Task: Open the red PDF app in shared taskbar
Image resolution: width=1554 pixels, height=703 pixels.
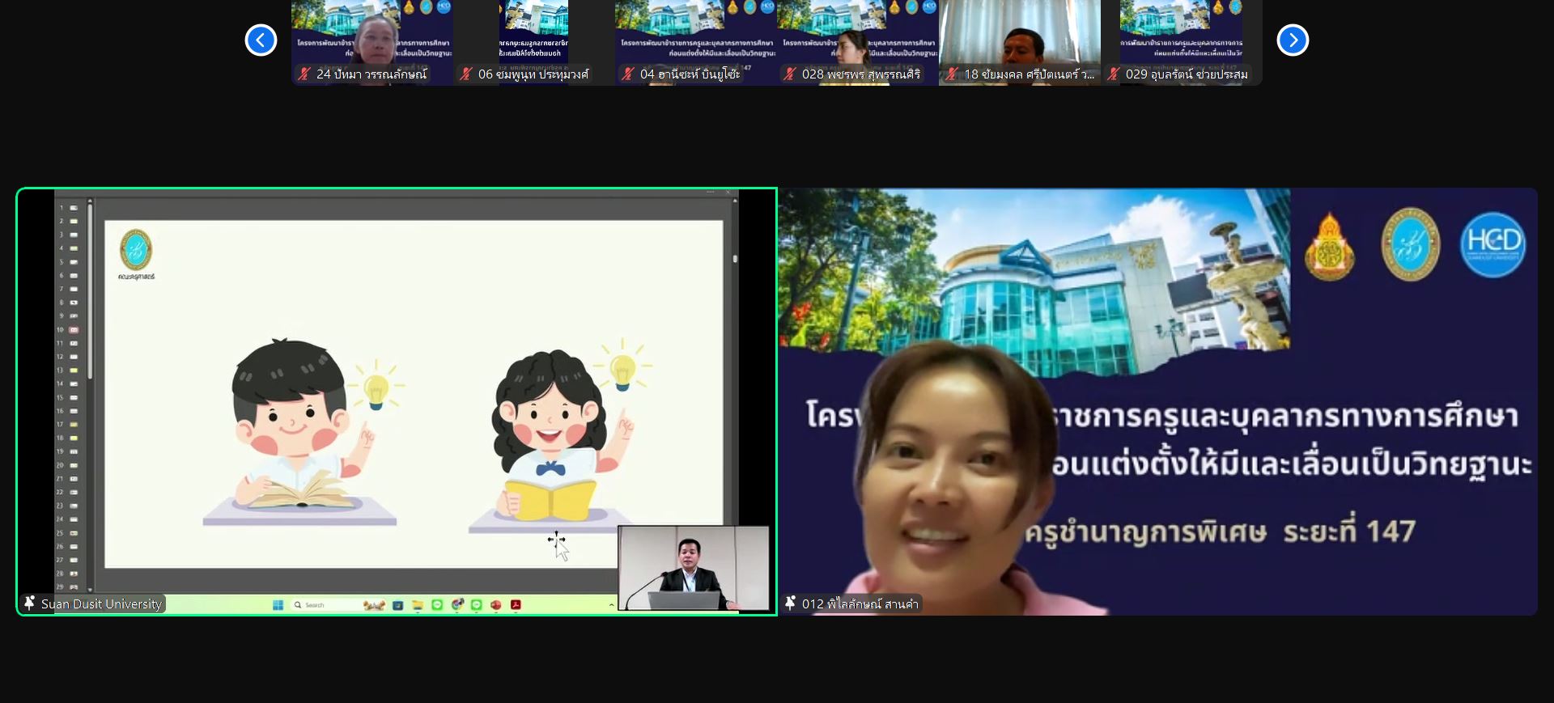Action: point(516,605)
